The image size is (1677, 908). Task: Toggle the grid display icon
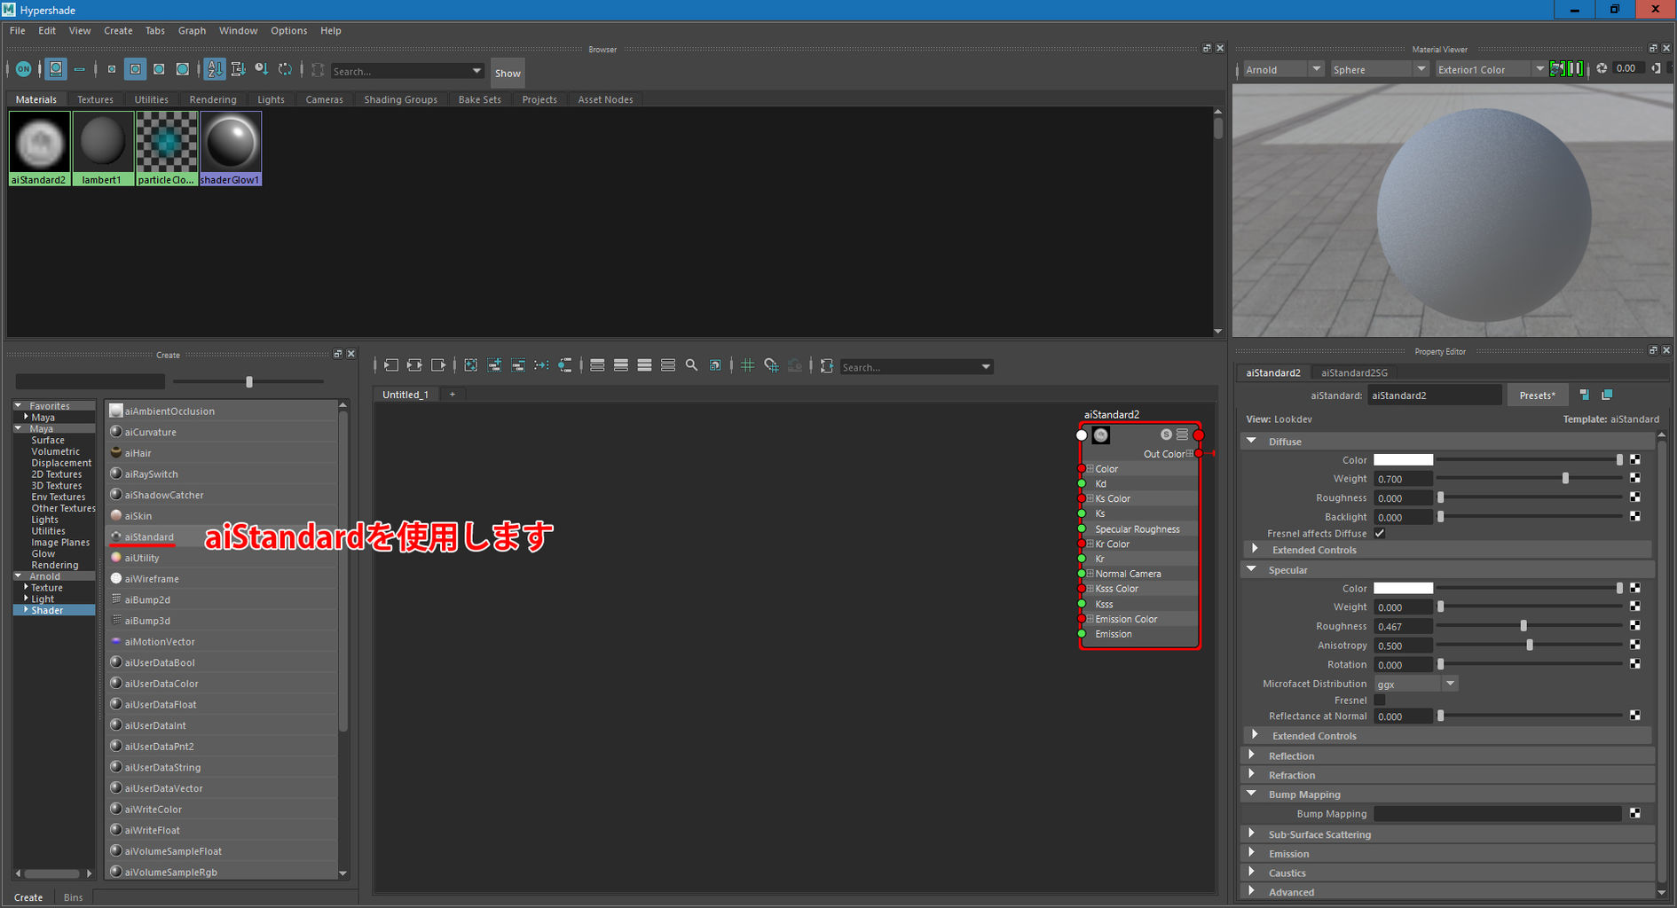748,365
